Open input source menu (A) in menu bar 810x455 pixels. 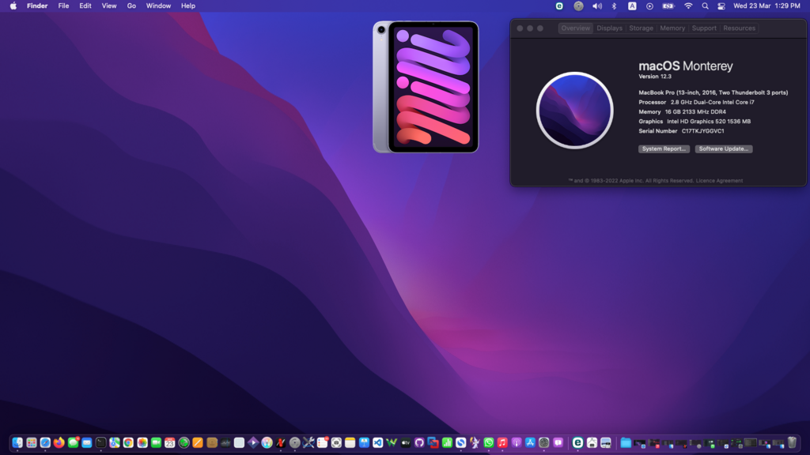(632, 6)
